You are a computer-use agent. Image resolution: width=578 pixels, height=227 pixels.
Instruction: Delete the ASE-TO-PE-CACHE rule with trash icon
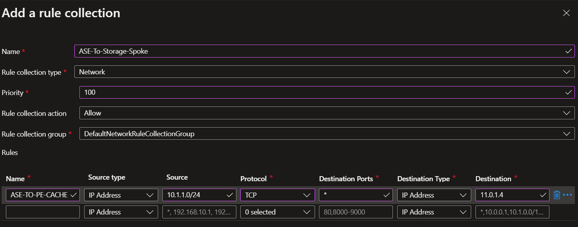click(556, 195)
